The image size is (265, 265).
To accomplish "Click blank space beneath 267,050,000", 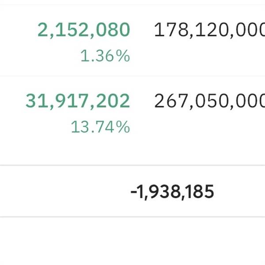I will 209,128.
